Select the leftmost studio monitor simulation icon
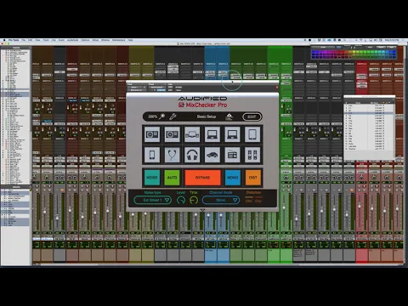 [x=152, y=134]
